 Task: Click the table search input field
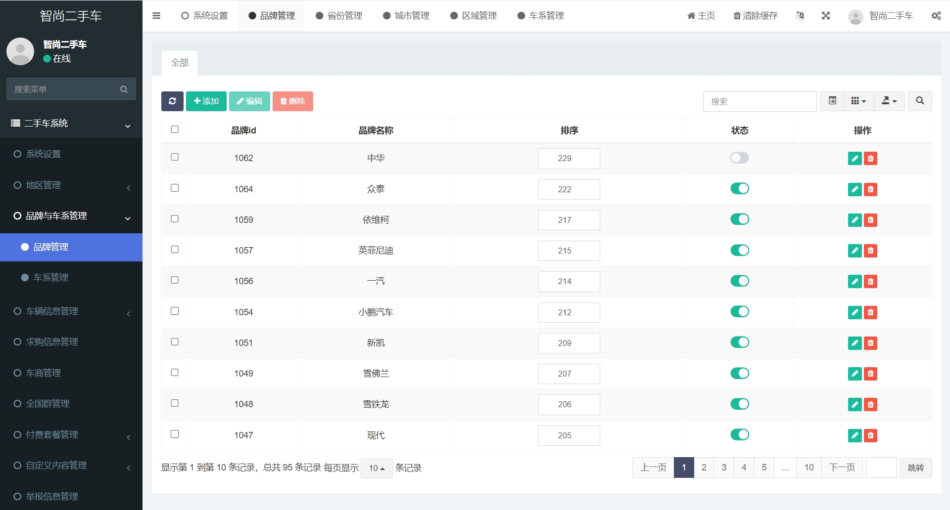point(760,101)
